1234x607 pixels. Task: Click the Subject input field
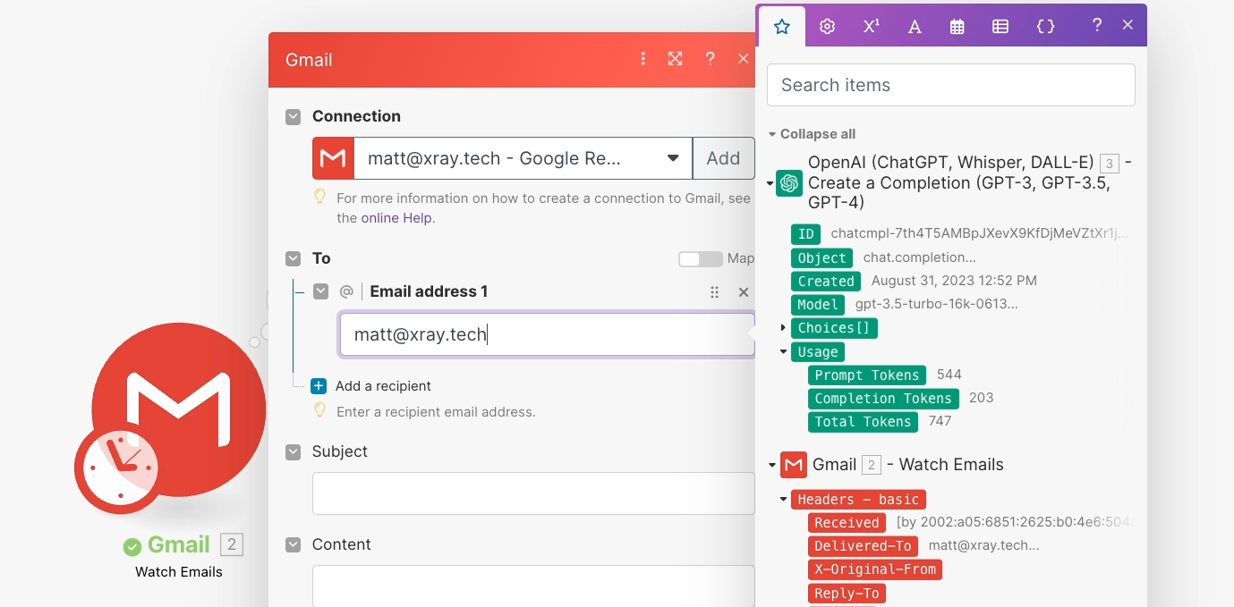pos(533,493)
